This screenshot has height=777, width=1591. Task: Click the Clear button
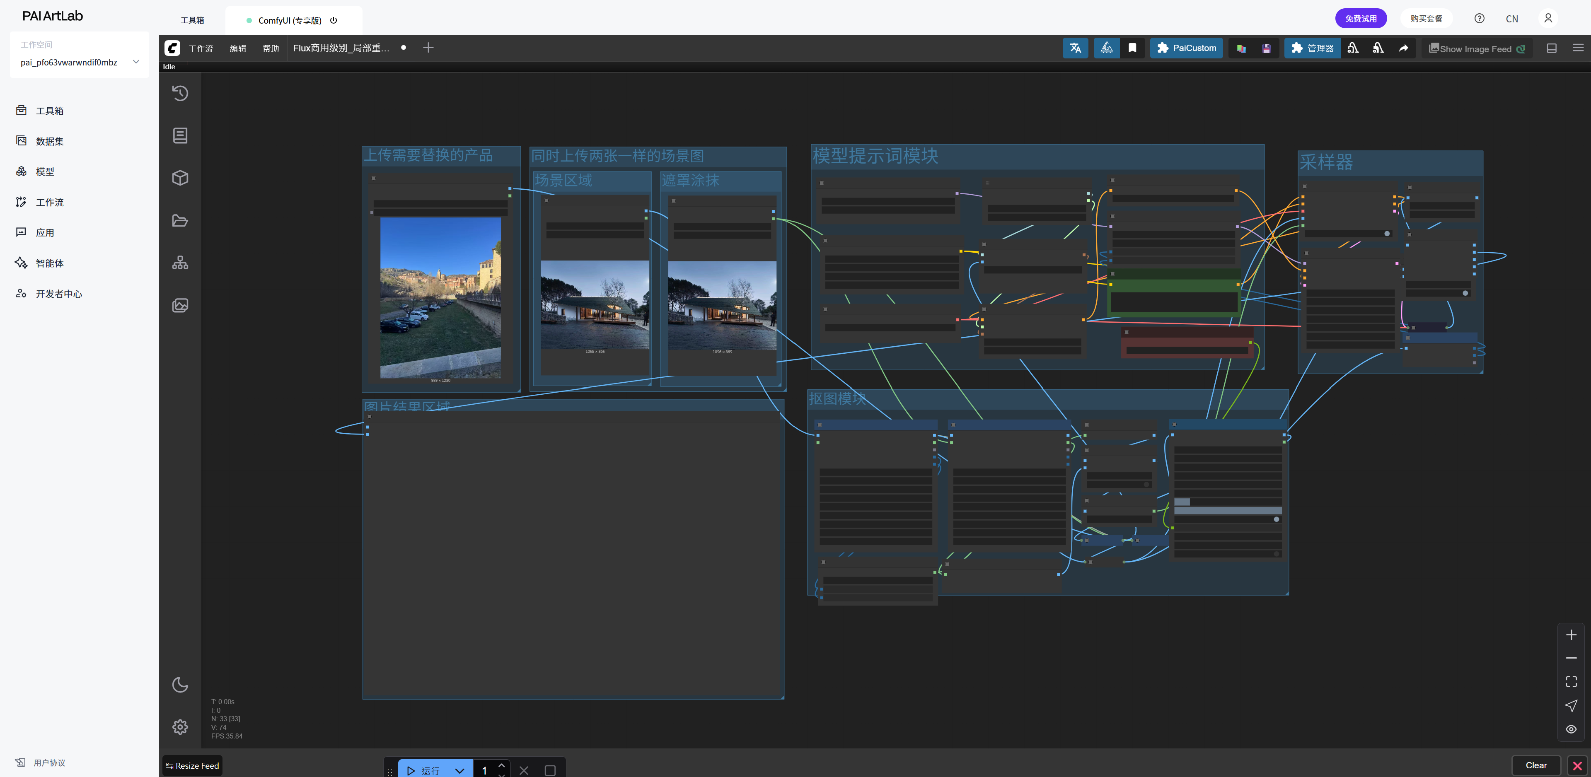coord(1535,765)
